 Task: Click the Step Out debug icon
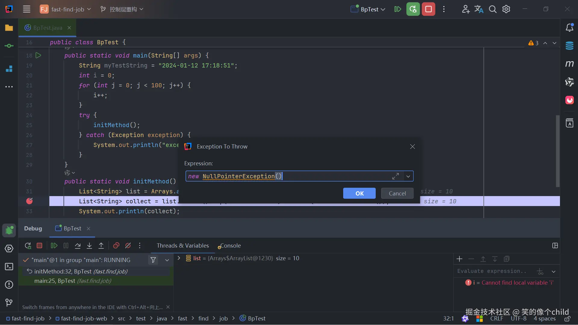pos(101,246)
